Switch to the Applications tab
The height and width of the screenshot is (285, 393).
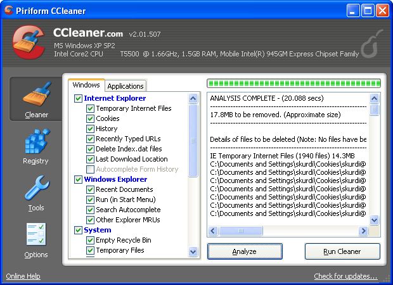coord(126,86)
